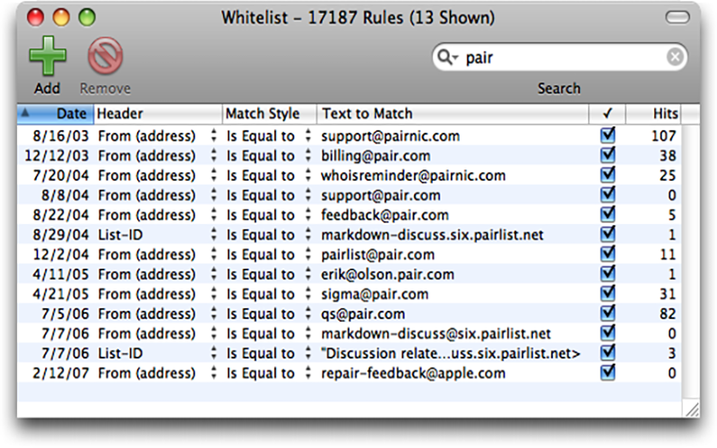Image resolution: width=717 pixels, height=448 pixels.
Task: Toggle the pairlist@pair.com rule checkbox
Action: [x=608, y=254]
